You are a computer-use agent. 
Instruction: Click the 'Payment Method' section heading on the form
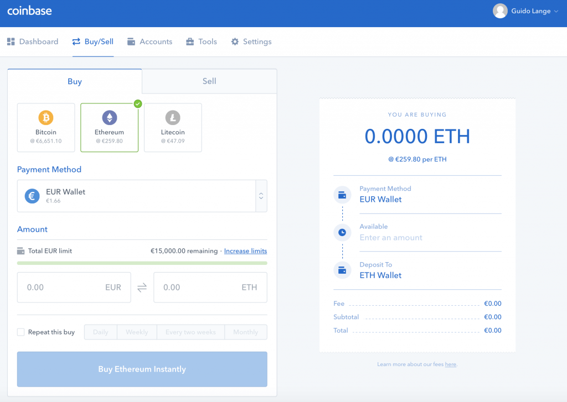click(49, 169)
